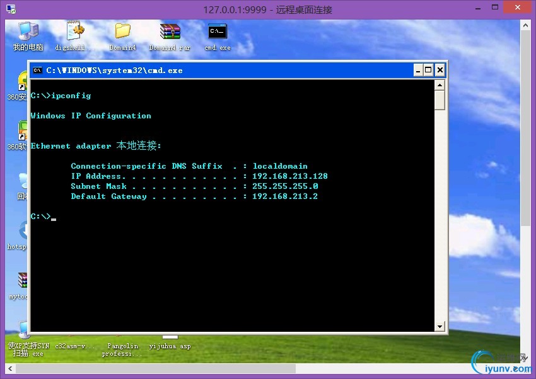
Task: Click remote desktop horizontal scroll left arrow
Action: (x=10, y=368)
